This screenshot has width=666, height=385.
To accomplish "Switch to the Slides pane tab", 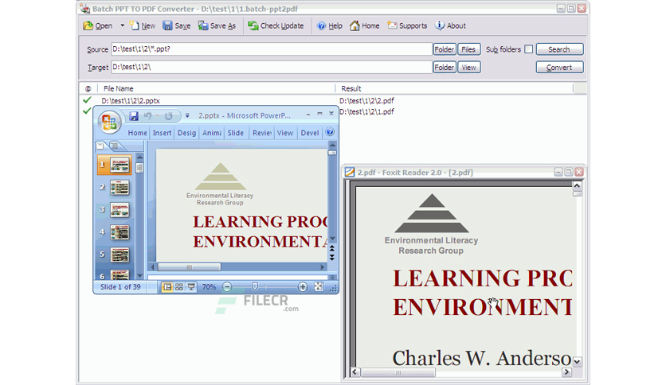I will point(100,146).
